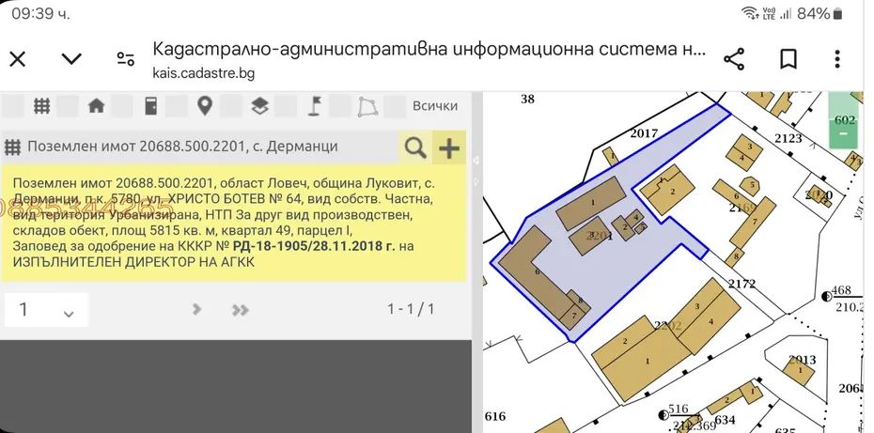Viewport: 874px width, 433px height.
Task: Jump to last results page arrow
Action: click(241, 309)
